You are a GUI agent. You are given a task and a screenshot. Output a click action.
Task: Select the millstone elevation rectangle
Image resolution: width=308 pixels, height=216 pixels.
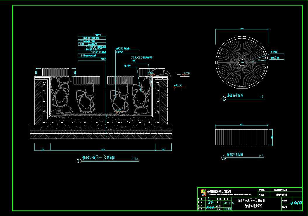click(241, 137)
